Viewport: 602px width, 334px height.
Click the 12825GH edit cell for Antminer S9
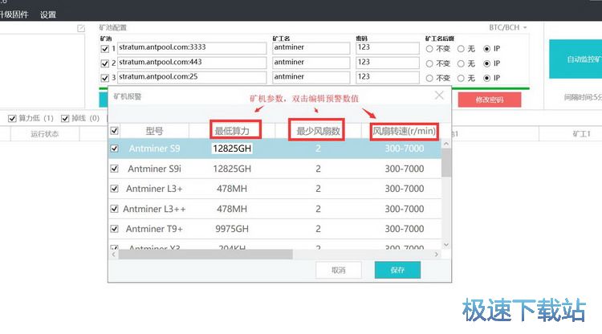tap(232, 149)
